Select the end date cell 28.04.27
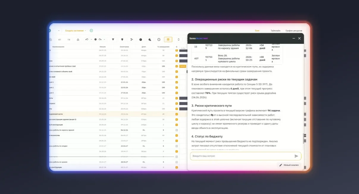 [x=124, y=162]
